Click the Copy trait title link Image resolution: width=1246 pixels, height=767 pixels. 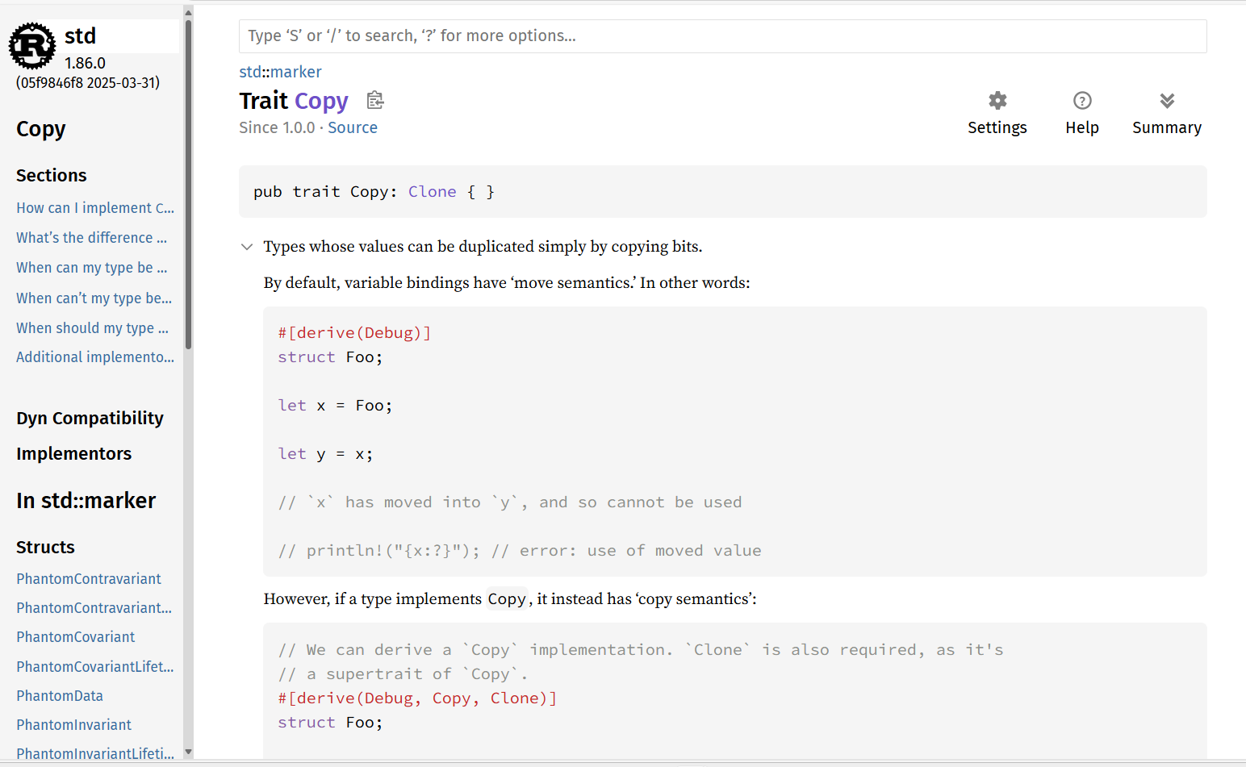pyautogui.click(x=321, y=101)
